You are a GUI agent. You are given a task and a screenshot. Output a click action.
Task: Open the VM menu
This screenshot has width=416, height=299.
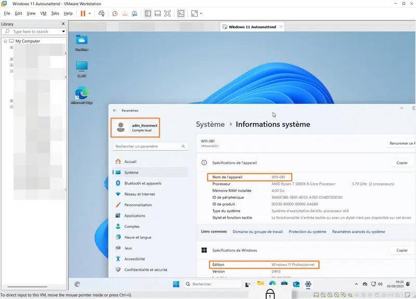click(x=43, y=13)
